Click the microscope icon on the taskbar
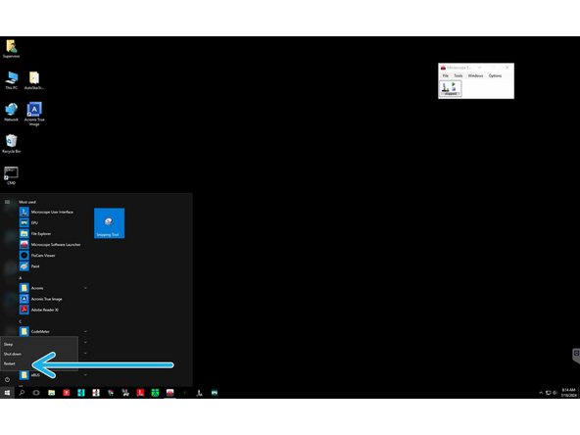Screen dimensions: 580x435 [200, 393]
